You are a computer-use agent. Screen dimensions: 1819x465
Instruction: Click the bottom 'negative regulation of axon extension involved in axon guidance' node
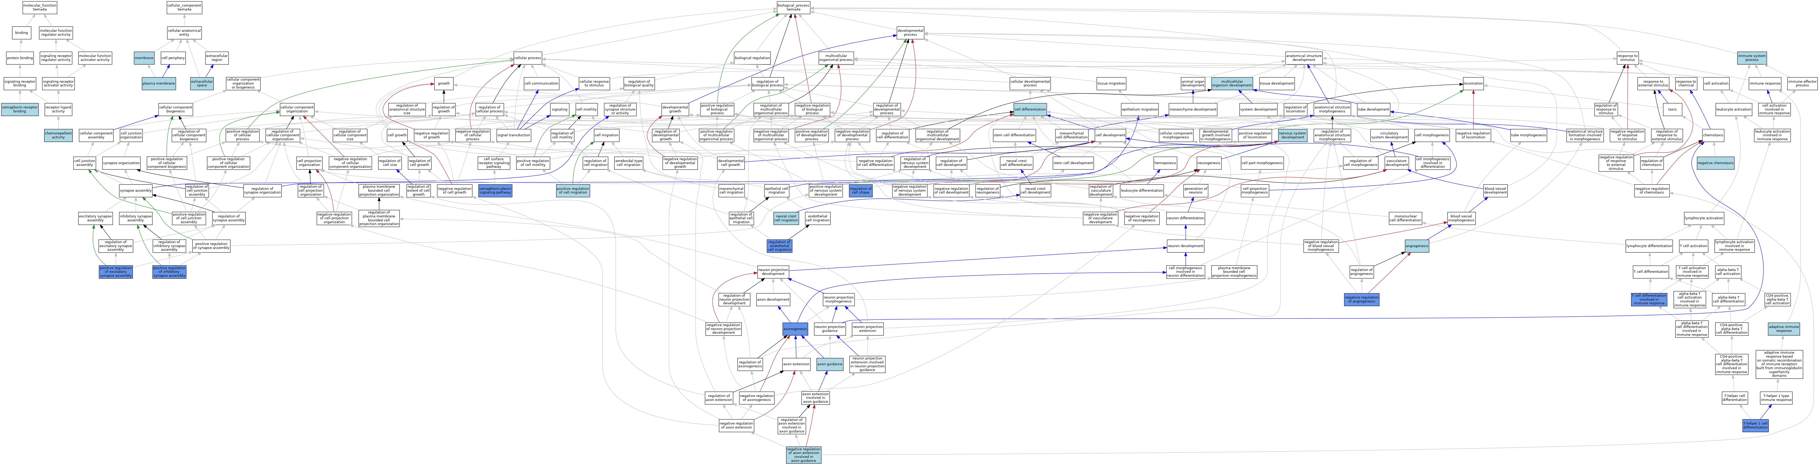(x=804, y=455)
